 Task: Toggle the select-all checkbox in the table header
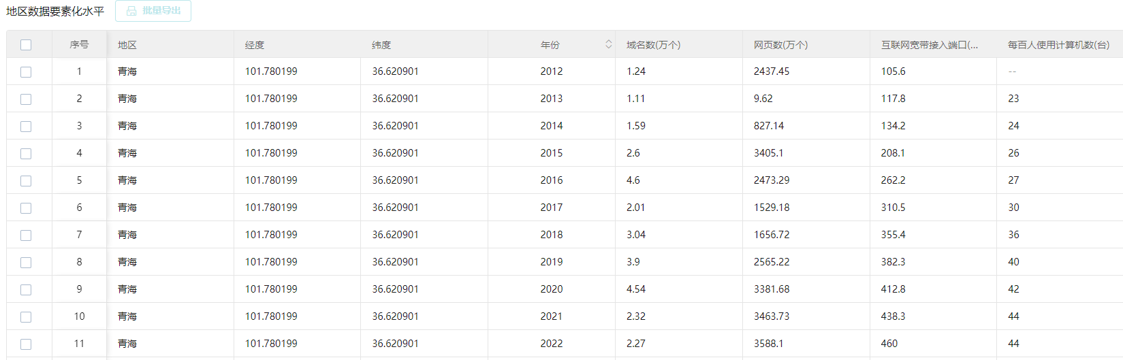pyautogui.click(x=26, y=45)
